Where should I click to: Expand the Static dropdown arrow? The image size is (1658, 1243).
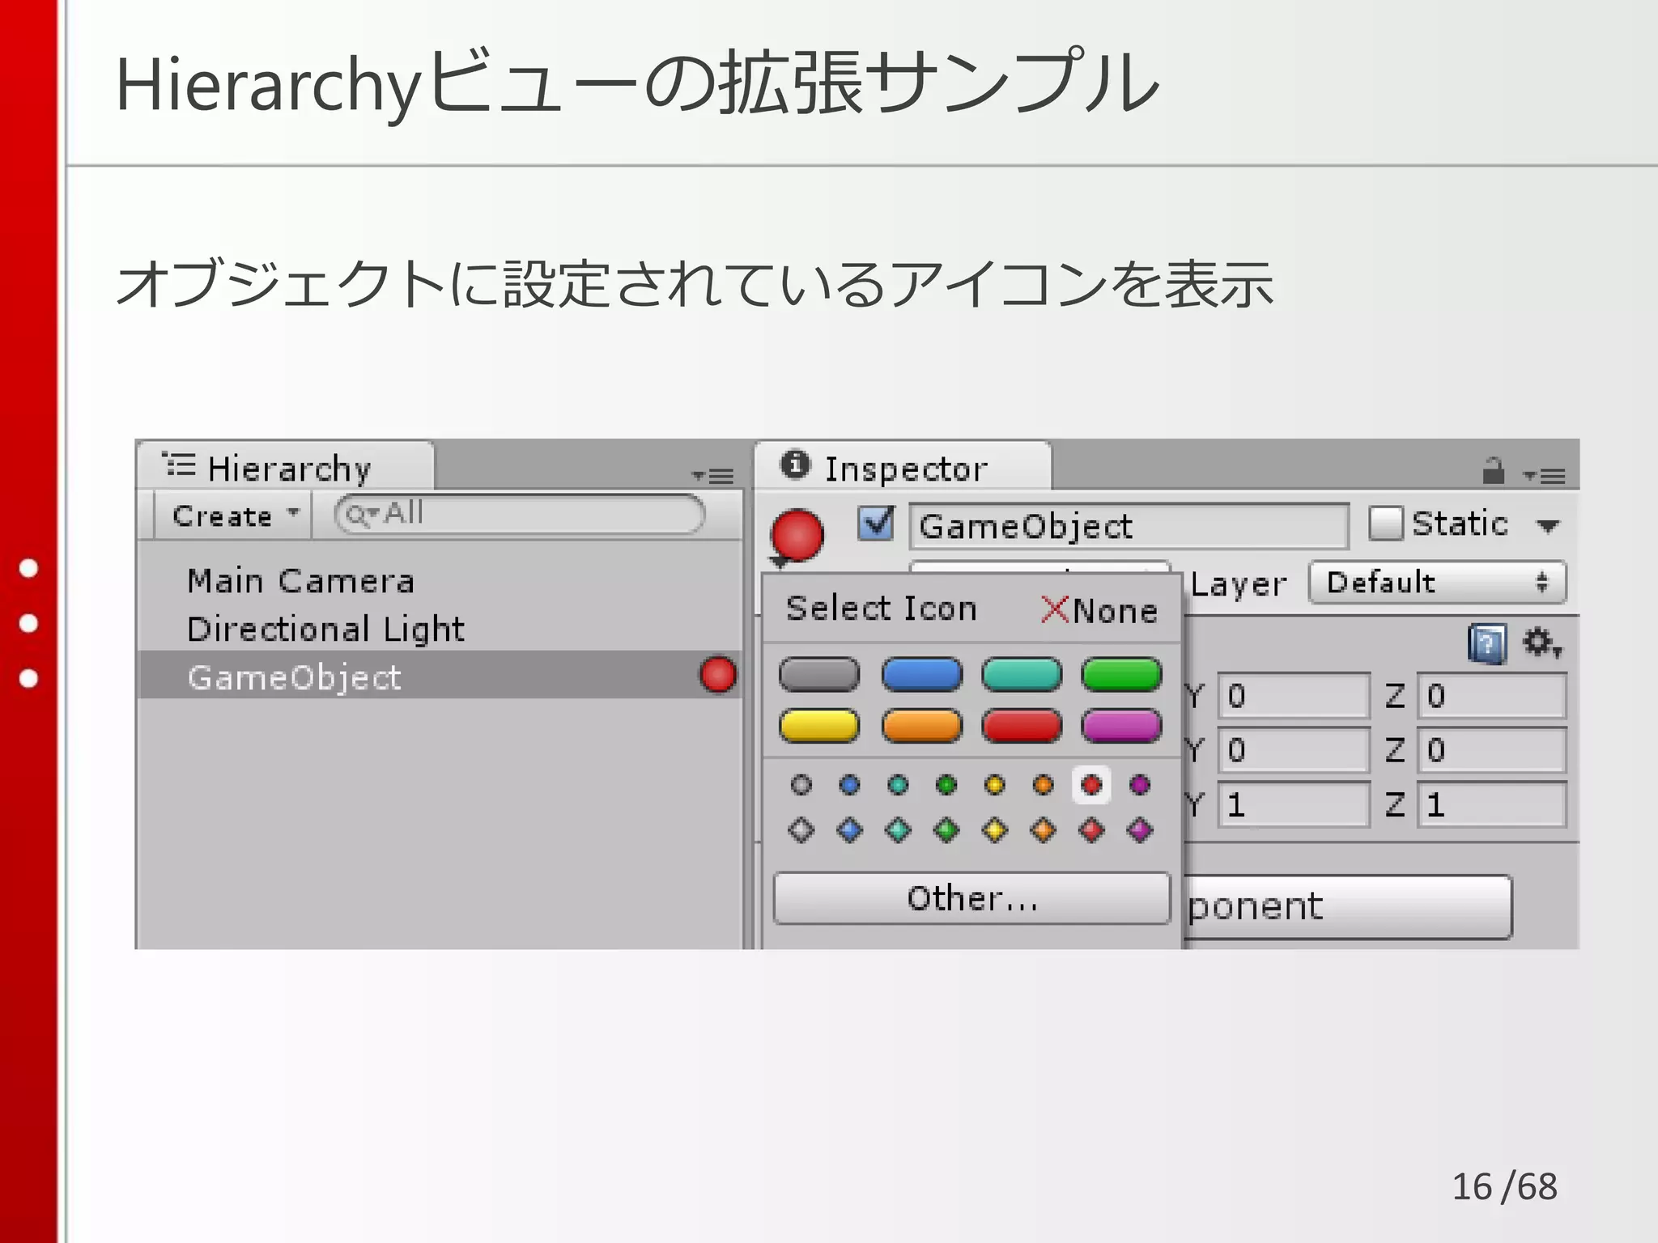tap(1548, 526)
